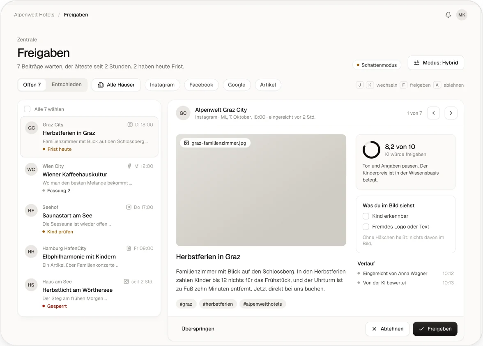
Task: Open the notifications bell
Action: click(448, 15)
